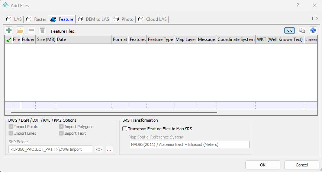Click the WKT (Well Known Text) column header
Image resolution: width=322 pixels, height=172 pixels.
click(280, 40)
